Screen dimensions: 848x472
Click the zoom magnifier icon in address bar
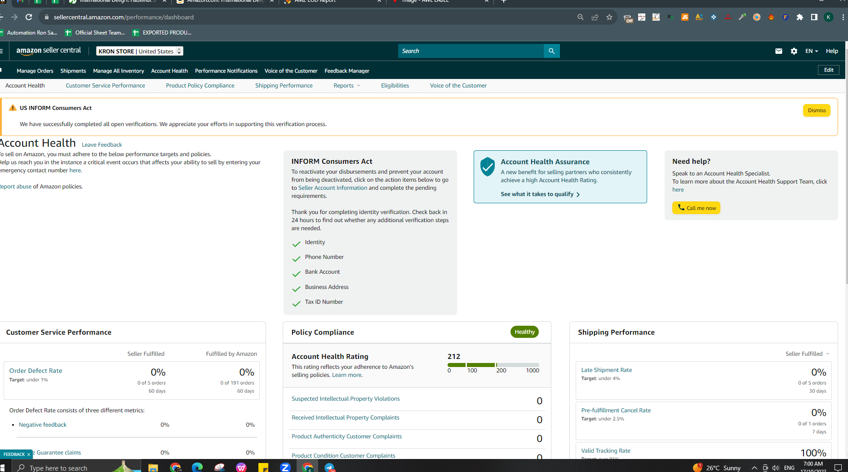click(581, 17)
